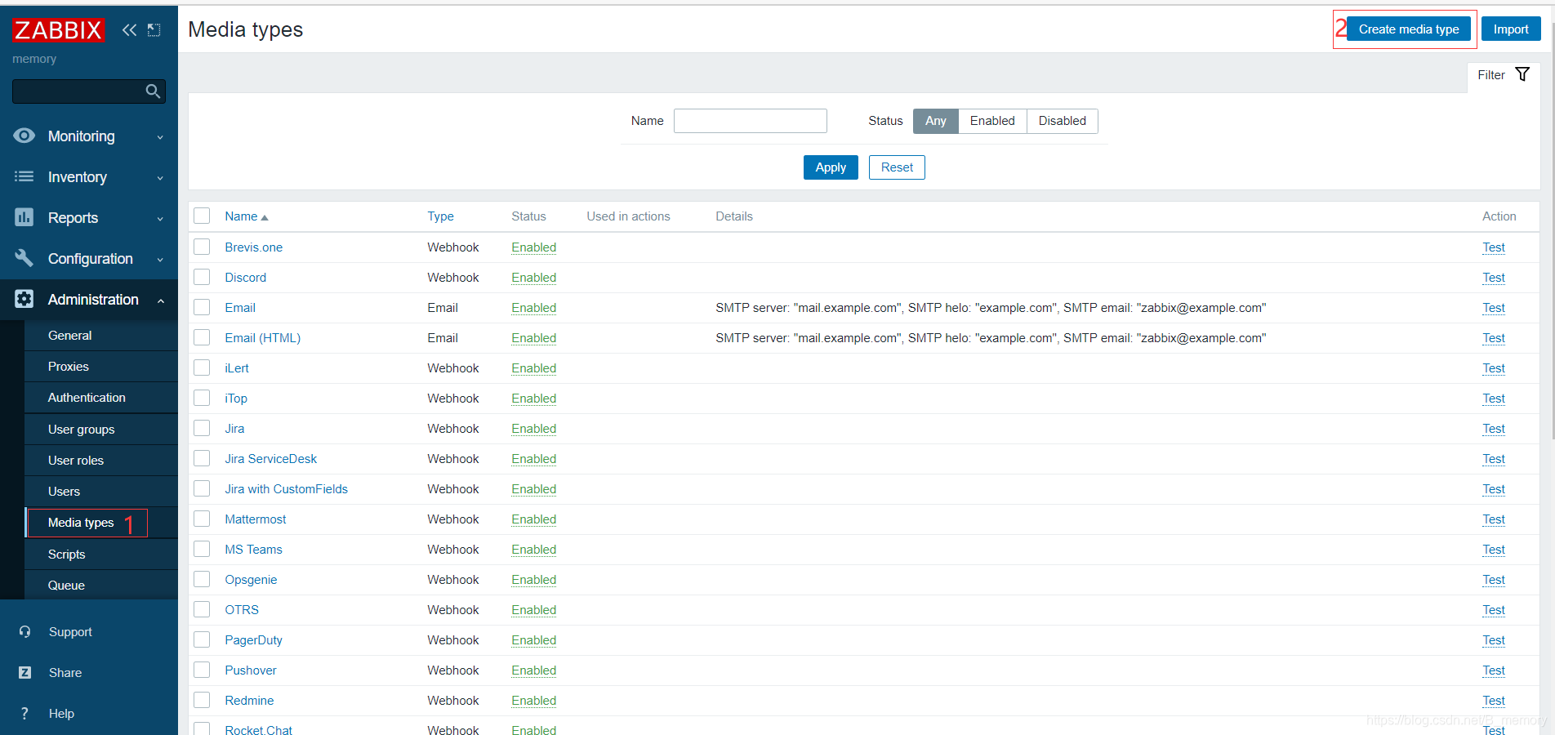Collapse the Administration menu chevron
Viewport: 1555px width, 735px height.
161,301
